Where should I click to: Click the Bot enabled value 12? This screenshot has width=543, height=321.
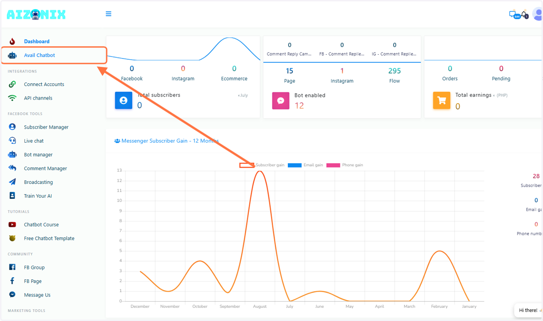click(299, 105)
